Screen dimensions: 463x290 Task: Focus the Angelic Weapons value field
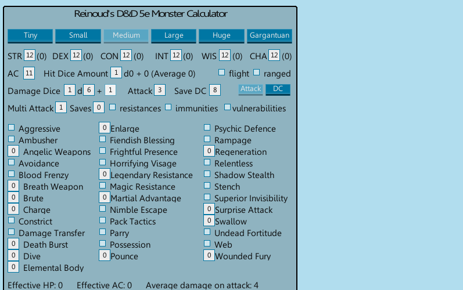point(13,151)
